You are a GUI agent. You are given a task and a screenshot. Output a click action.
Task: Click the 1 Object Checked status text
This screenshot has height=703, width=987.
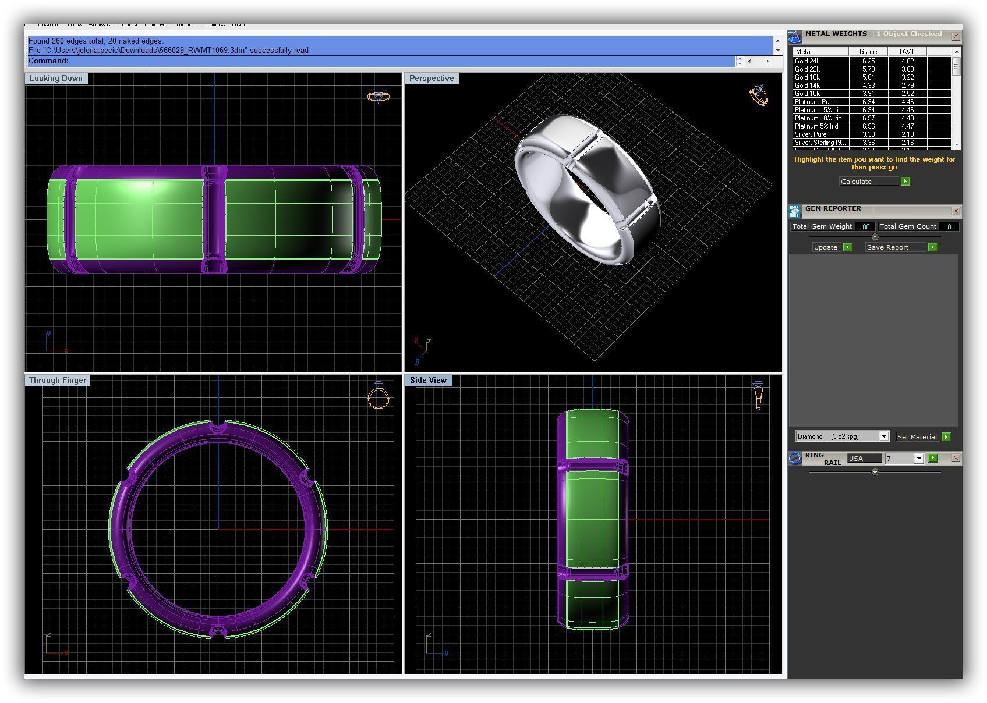(909, 34)
